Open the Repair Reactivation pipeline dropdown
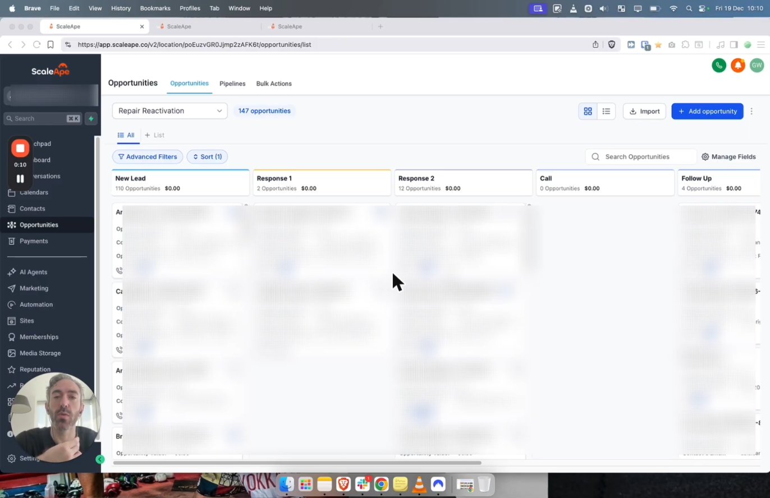The height and width of the screenshot is (498, 770). [170, 111]
